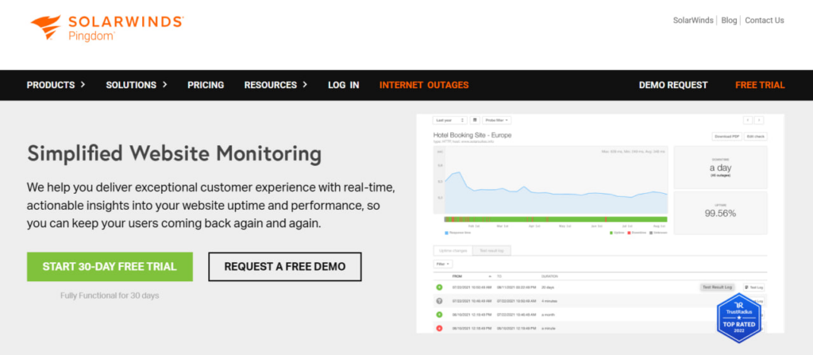Click the downtime 'a day' panel
This screenshot has width=813, height=355.
coord(720,167)
